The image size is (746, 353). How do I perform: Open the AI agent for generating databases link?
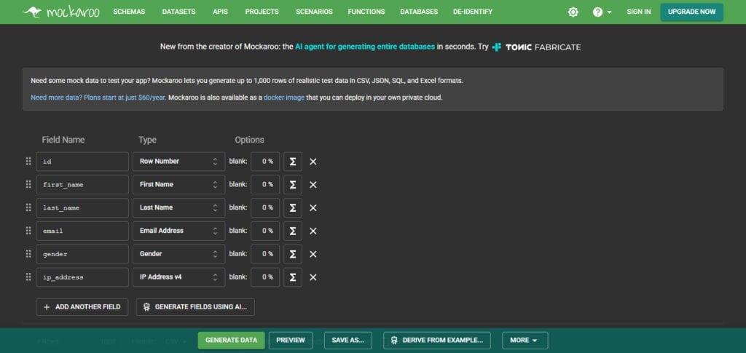(365, 47)
